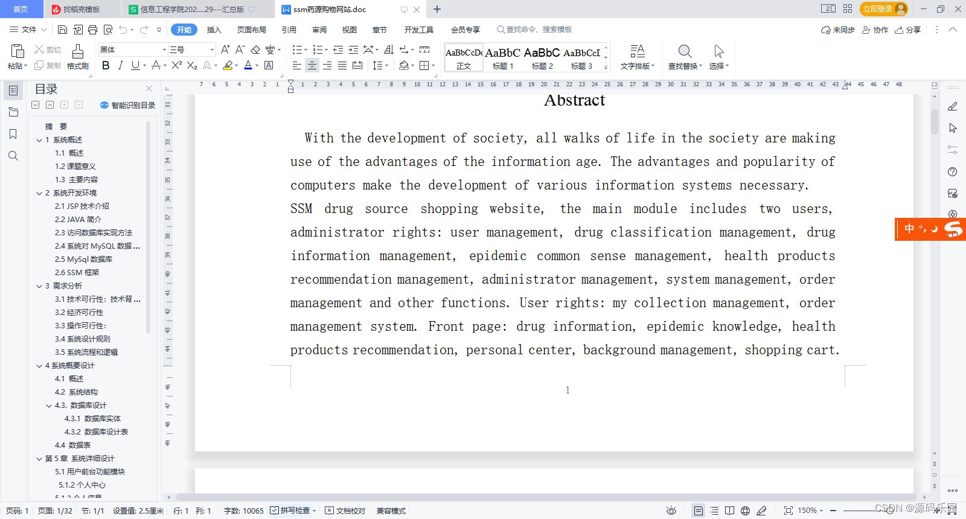The height and width of the screenshot is (519, 966).
Task: Click the character border icon
Action: click(269, 65)
